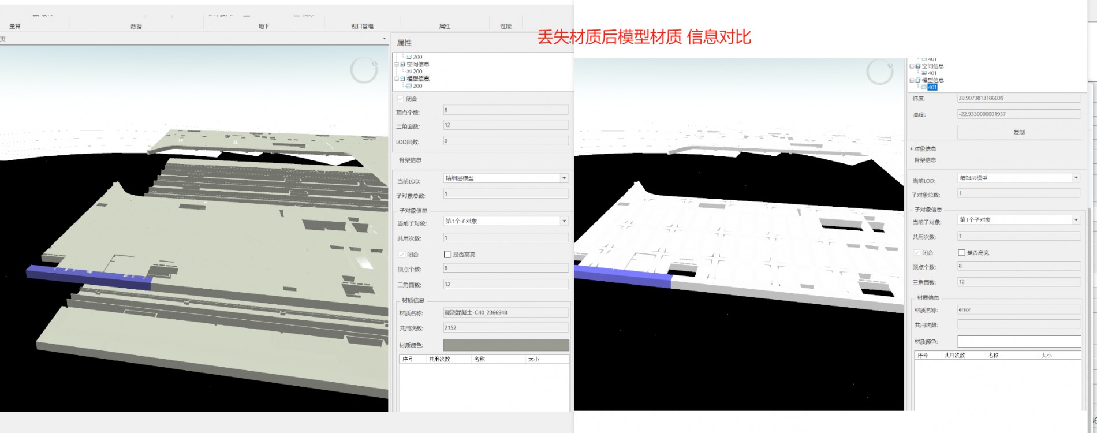Open the viewport tab list dropdown arrow

(385, 39)
